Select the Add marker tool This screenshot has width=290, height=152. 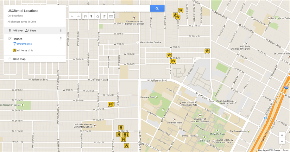pyautogui.click(x=91, y=16)
